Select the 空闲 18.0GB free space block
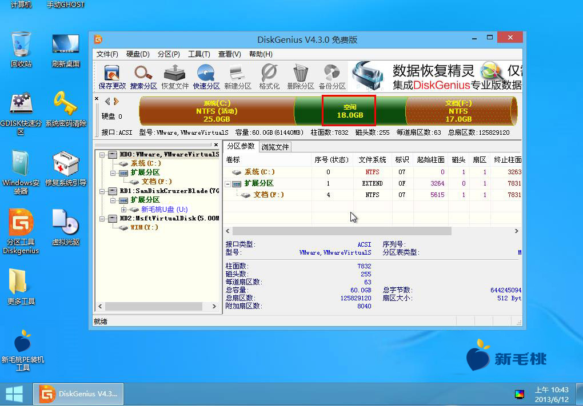The image size is (583, 406). [x=349, y=111]
